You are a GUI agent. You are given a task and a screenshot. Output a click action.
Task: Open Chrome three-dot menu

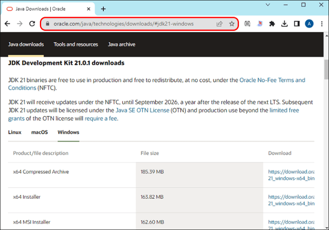[322, 24]
